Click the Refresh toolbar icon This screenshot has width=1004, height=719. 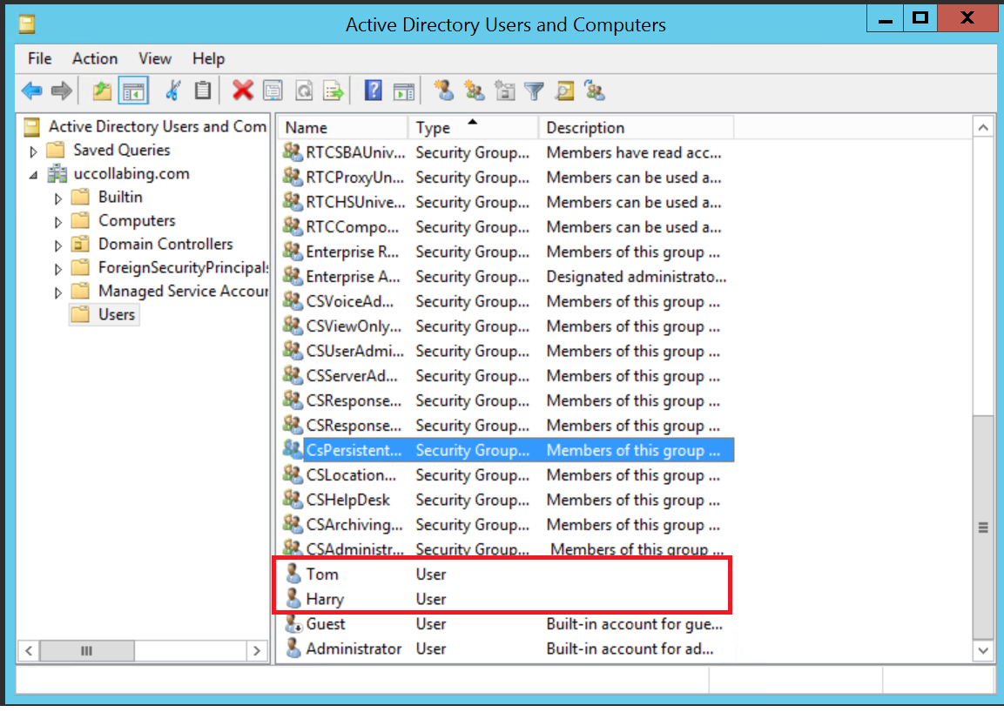[x=304, y=91]
